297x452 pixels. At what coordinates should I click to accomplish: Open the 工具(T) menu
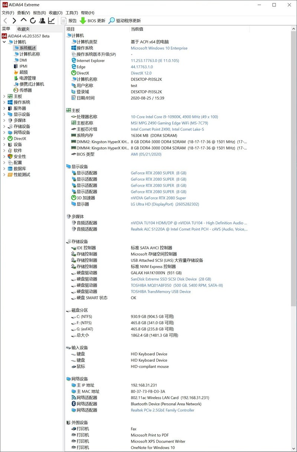pyautogui.click(x=72, y=13)
